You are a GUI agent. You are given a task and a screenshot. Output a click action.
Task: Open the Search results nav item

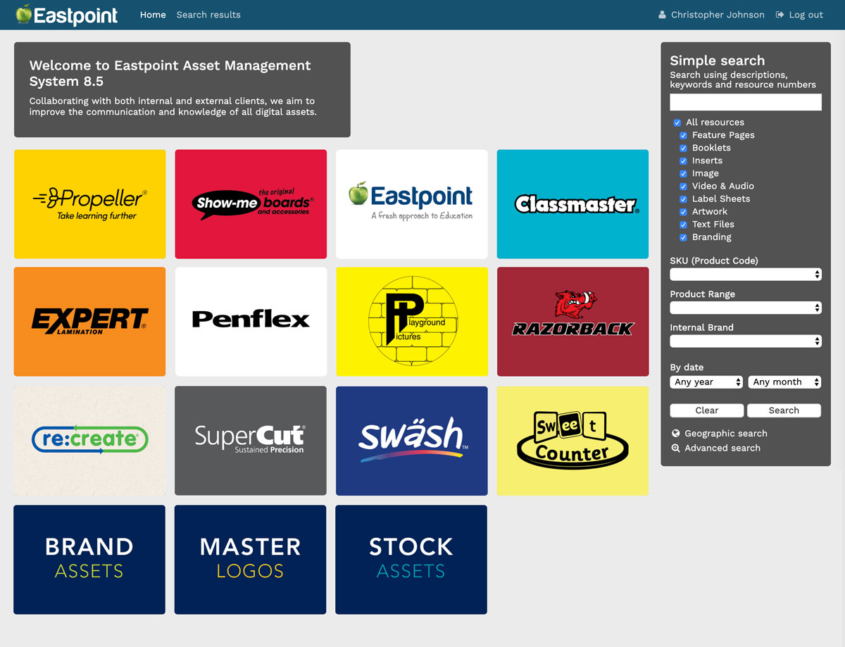(208, 15)
